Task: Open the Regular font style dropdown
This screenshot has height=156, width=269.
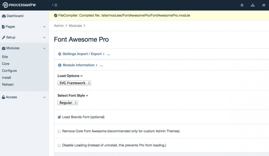Action: click(x=68, y=103)
